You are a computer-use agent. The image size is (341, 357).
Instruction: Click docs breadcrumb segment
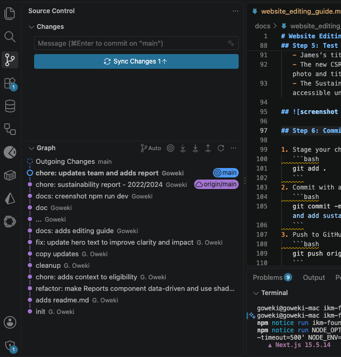pyautogui.click(x=262, y=26)
